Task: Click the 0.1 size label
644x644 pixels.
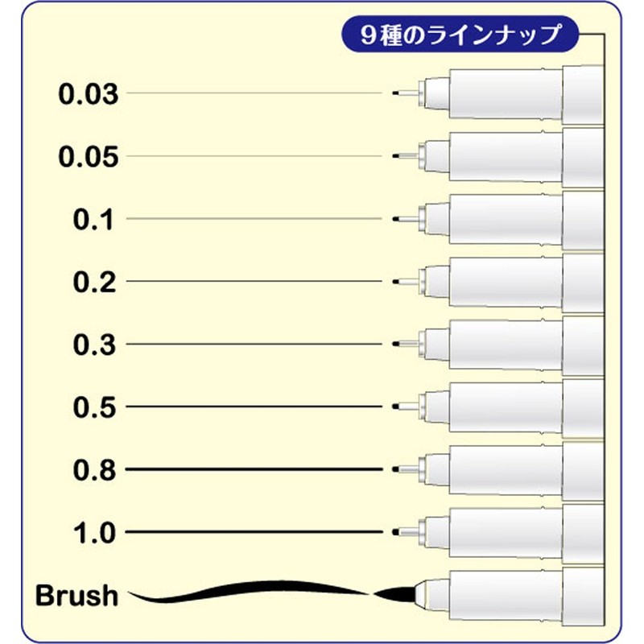Action: [96, 219]
